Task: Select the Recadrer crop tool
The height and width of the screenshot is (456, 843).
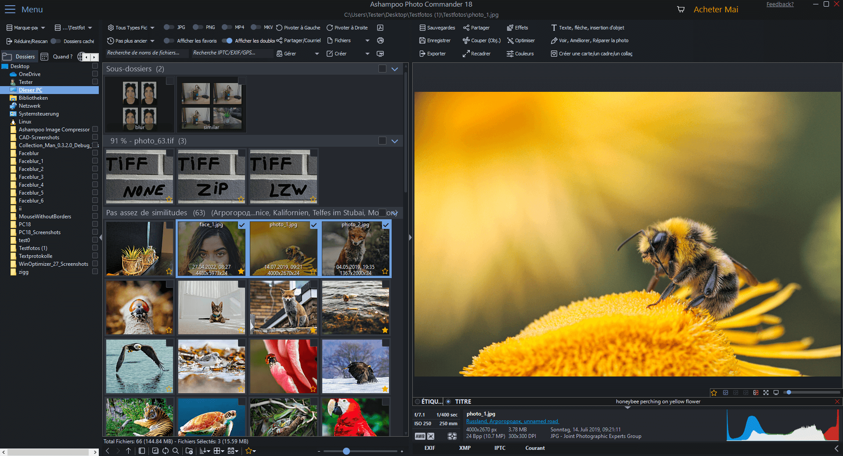Action: pyautogui.click(x=476, y=54)
